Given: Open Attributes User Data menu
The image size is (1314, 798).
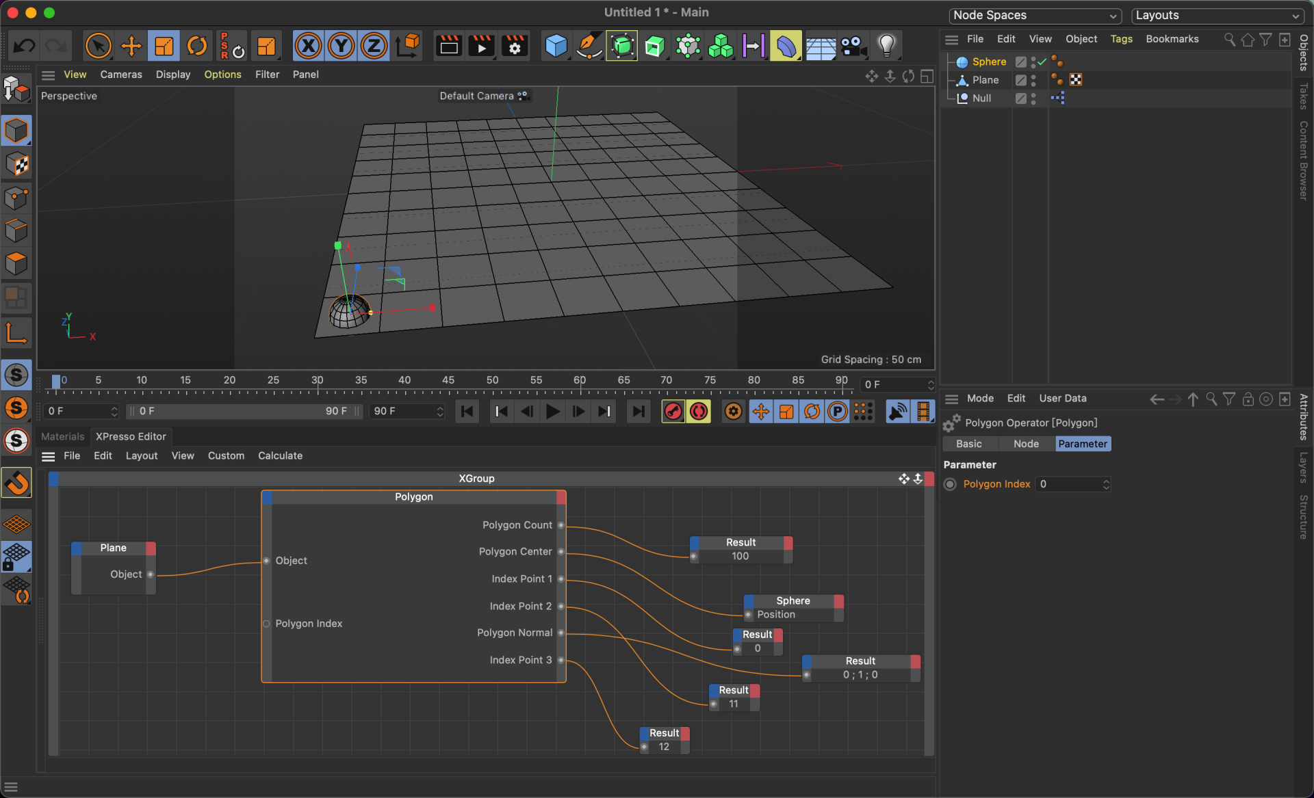Looking at the screenshot, I should click(1062, 398).
